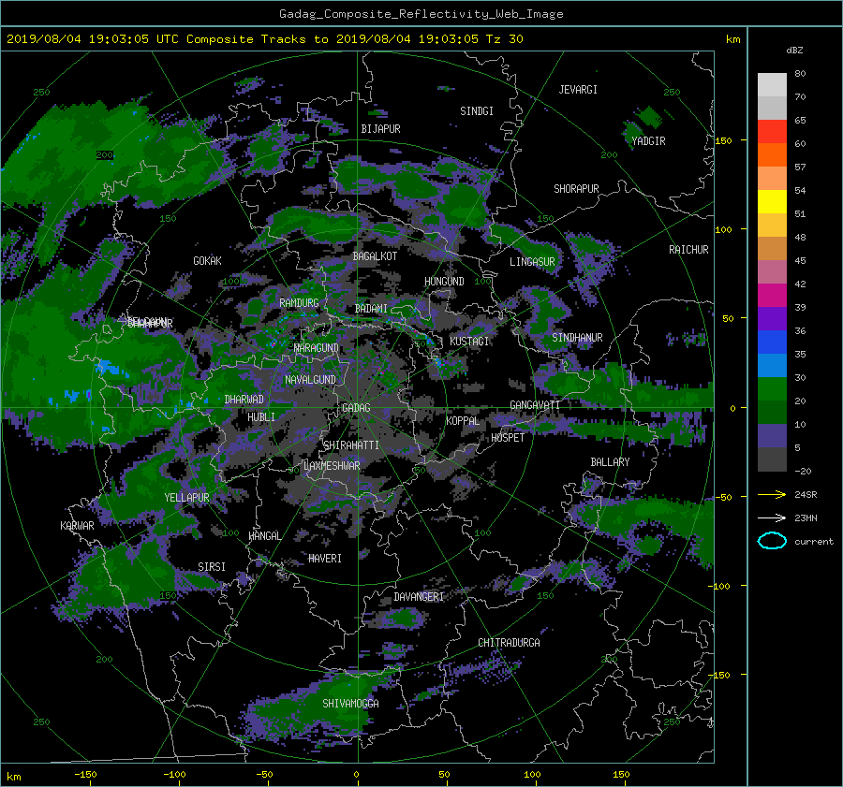Click the LINGASUR city label
Viewport: 843px width, 787px height.
click(532, 262)
